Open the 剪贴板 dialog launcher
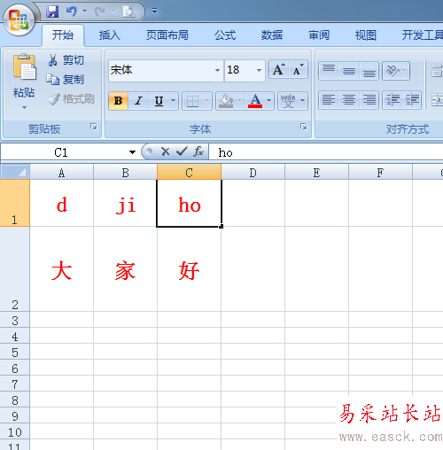 click(94, 127)
